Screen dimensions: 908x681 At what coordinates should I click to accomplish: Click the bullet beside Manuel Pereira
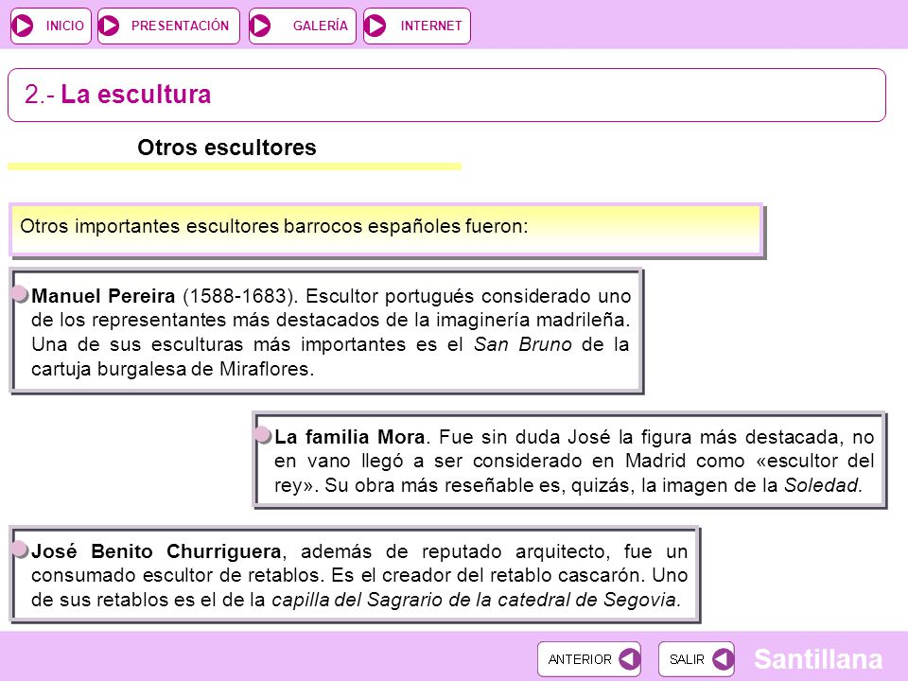coord(20,294)
